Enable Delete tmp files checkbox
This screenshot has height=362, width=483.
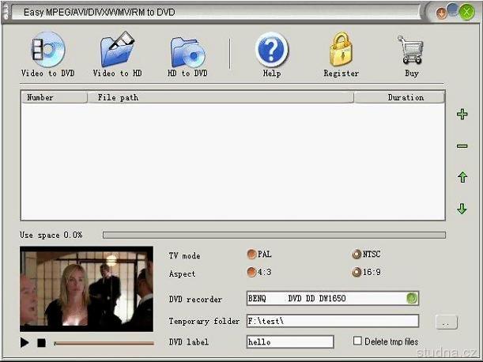[358, 341]
